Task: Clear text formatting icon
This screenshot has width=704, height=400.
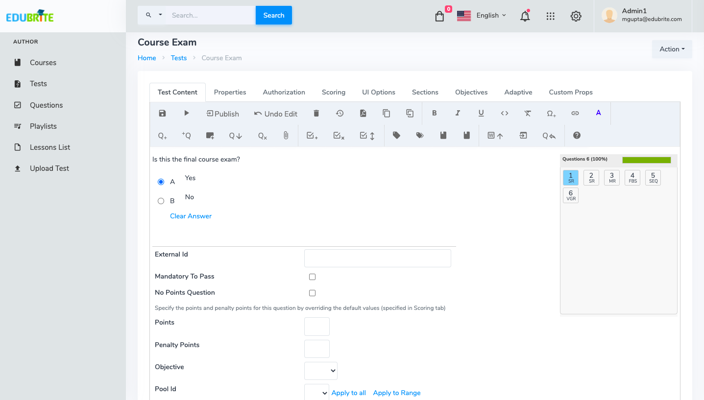Action: click(x=528, y=113)
